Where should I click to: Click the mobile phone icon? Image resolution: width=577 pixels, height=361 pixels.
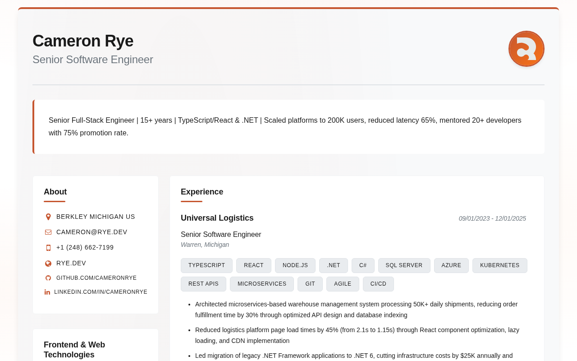[x=48, y=248]
